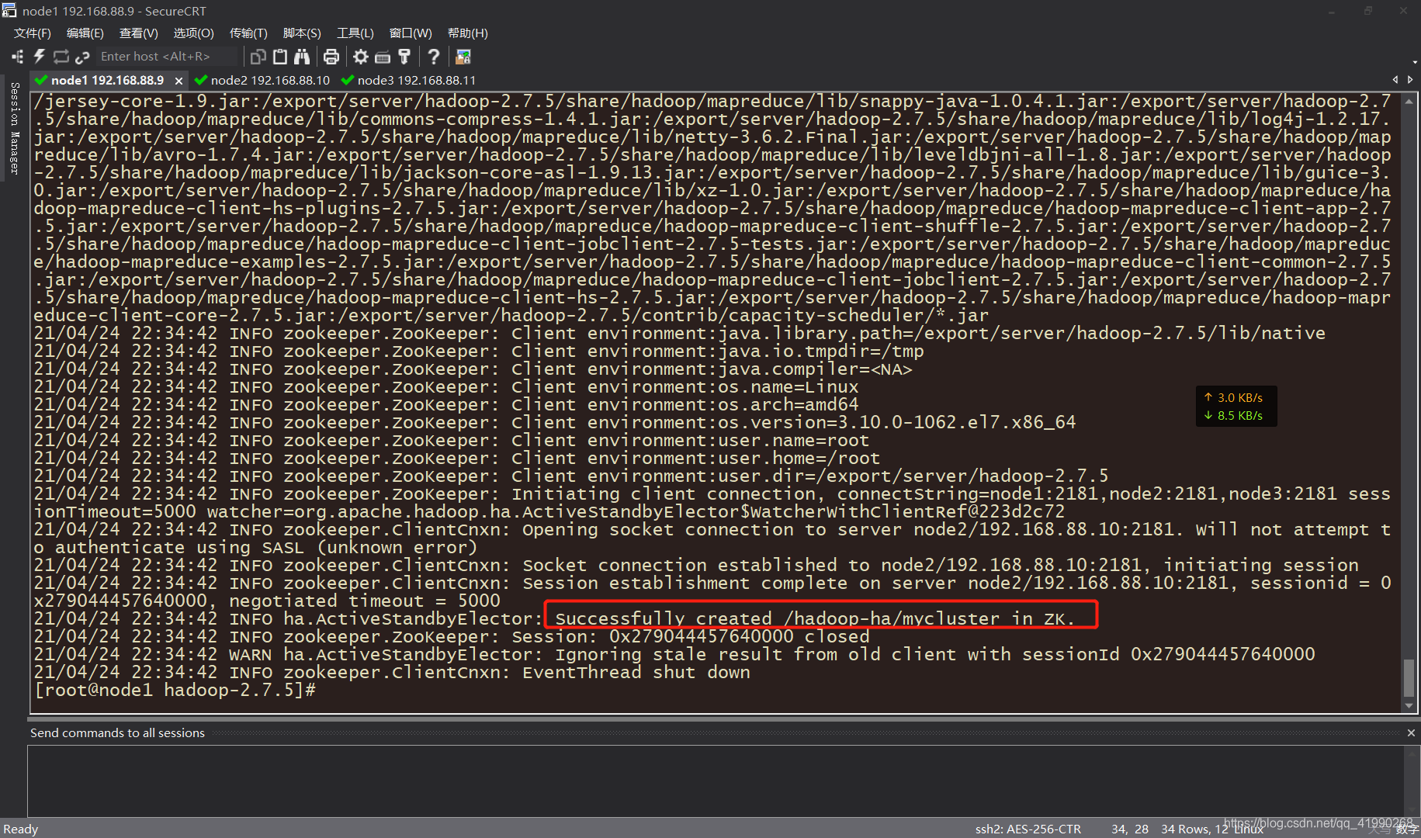Click the chain-link connect icon
Viewport: 1421px width, 838px height.
pos(82,57)
